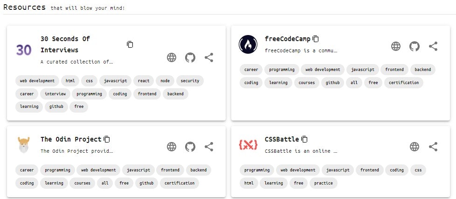Click the "freeCodeCamp" card title

coord(287,39)
